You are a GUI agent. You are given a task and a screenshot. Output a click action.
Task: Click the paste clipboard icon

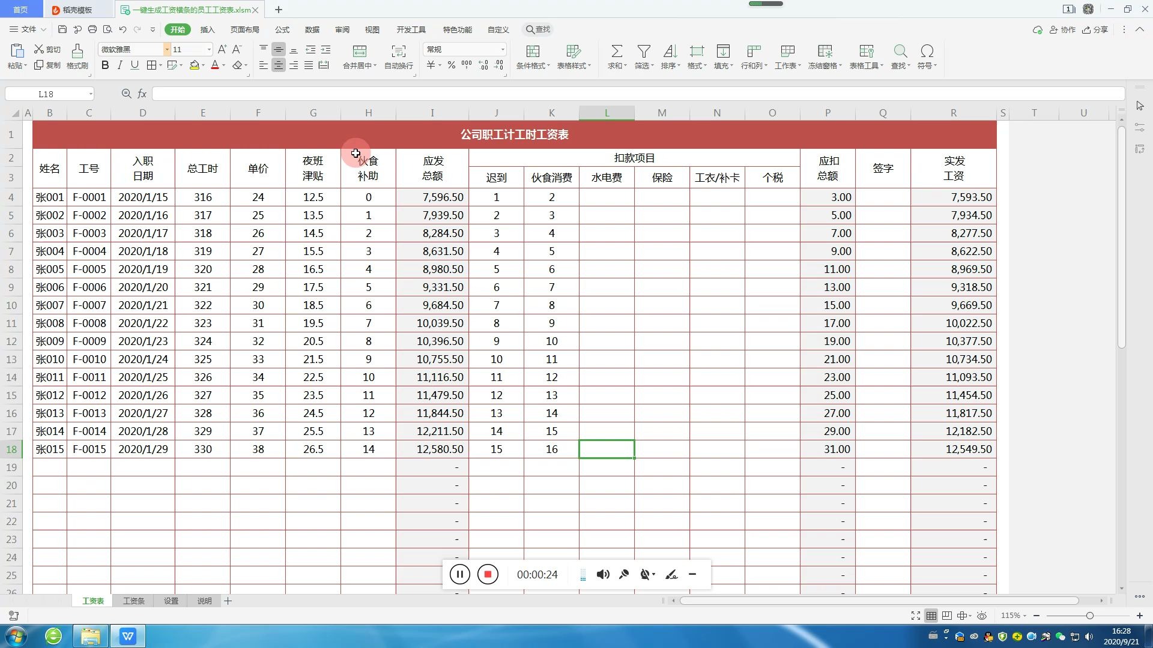(17, 51)
